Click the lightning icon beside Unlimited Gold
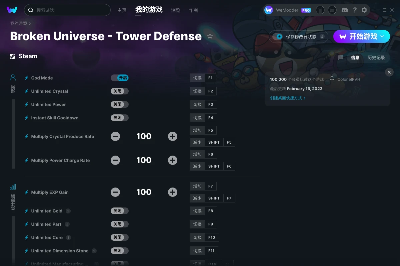 [x=27, y=211]
